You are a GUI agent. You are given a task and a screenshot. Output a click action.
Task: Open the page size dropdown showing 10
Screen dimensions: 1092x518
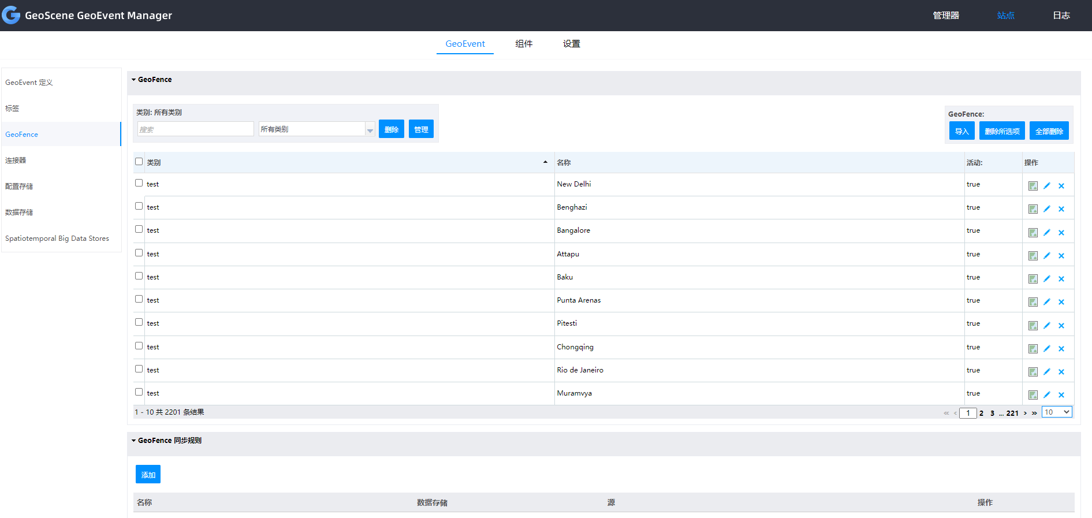1057,412
